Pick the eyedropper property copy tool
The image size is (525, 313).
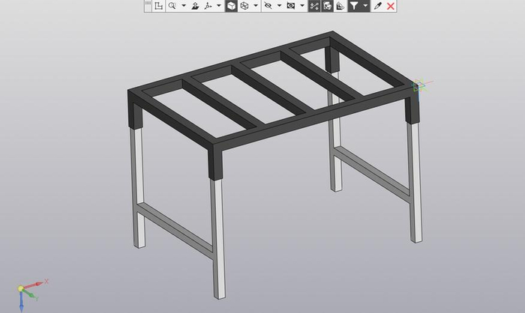[378, 6]
